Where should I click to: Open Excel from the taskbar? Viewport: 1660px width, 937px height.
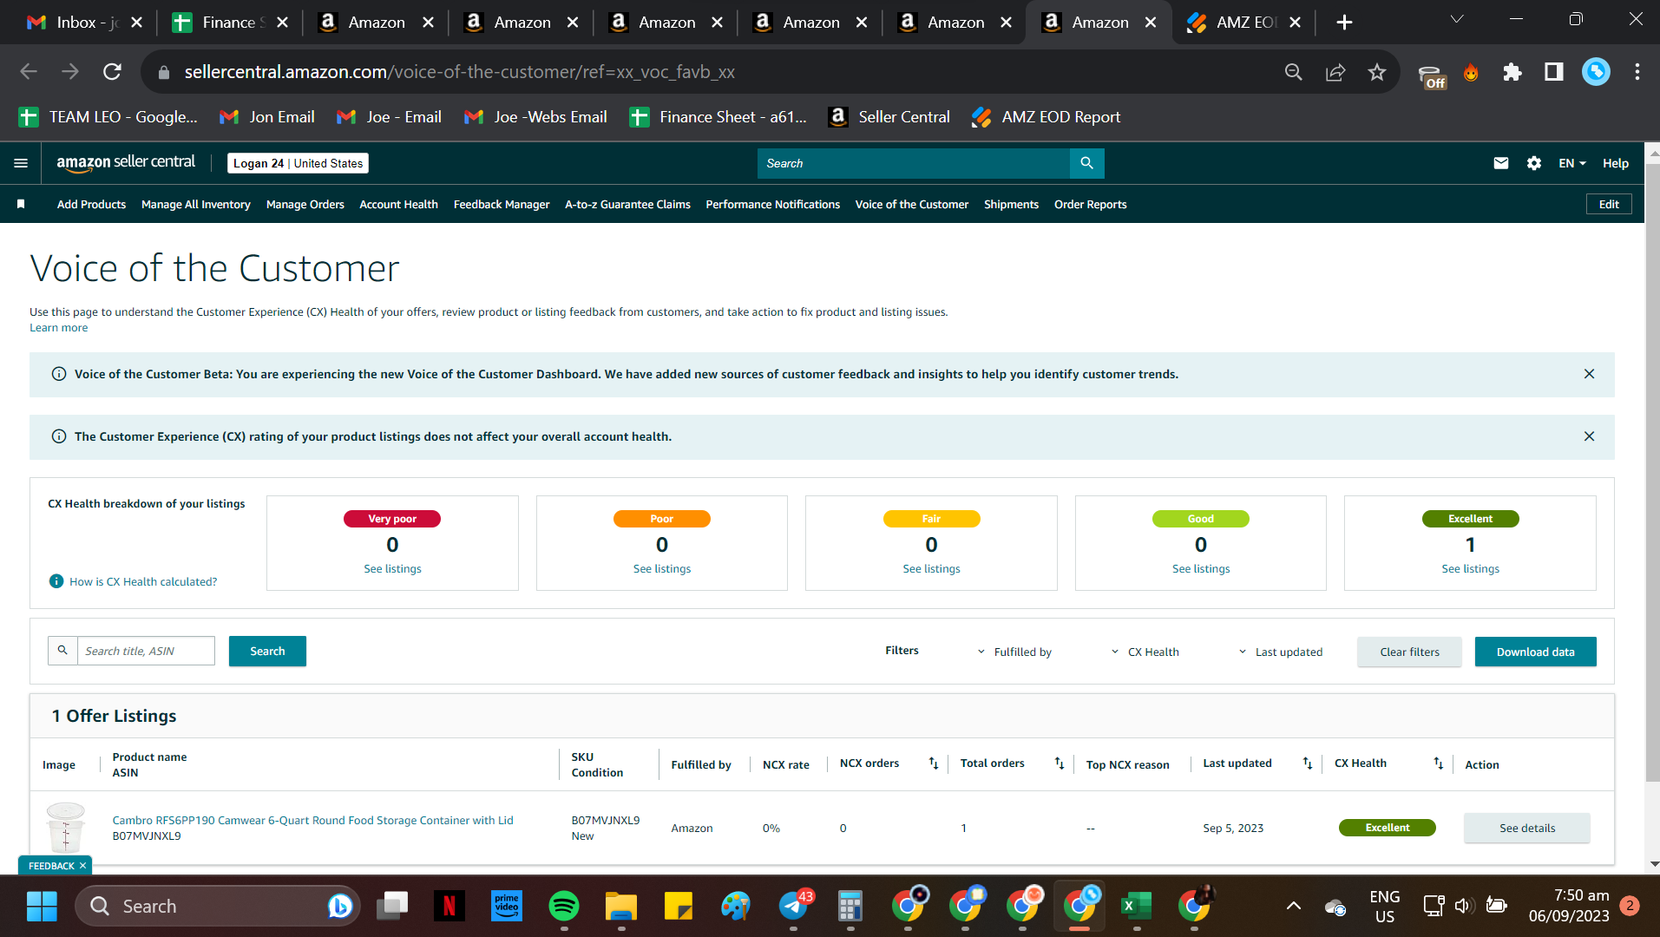(x=1136, y=907)
